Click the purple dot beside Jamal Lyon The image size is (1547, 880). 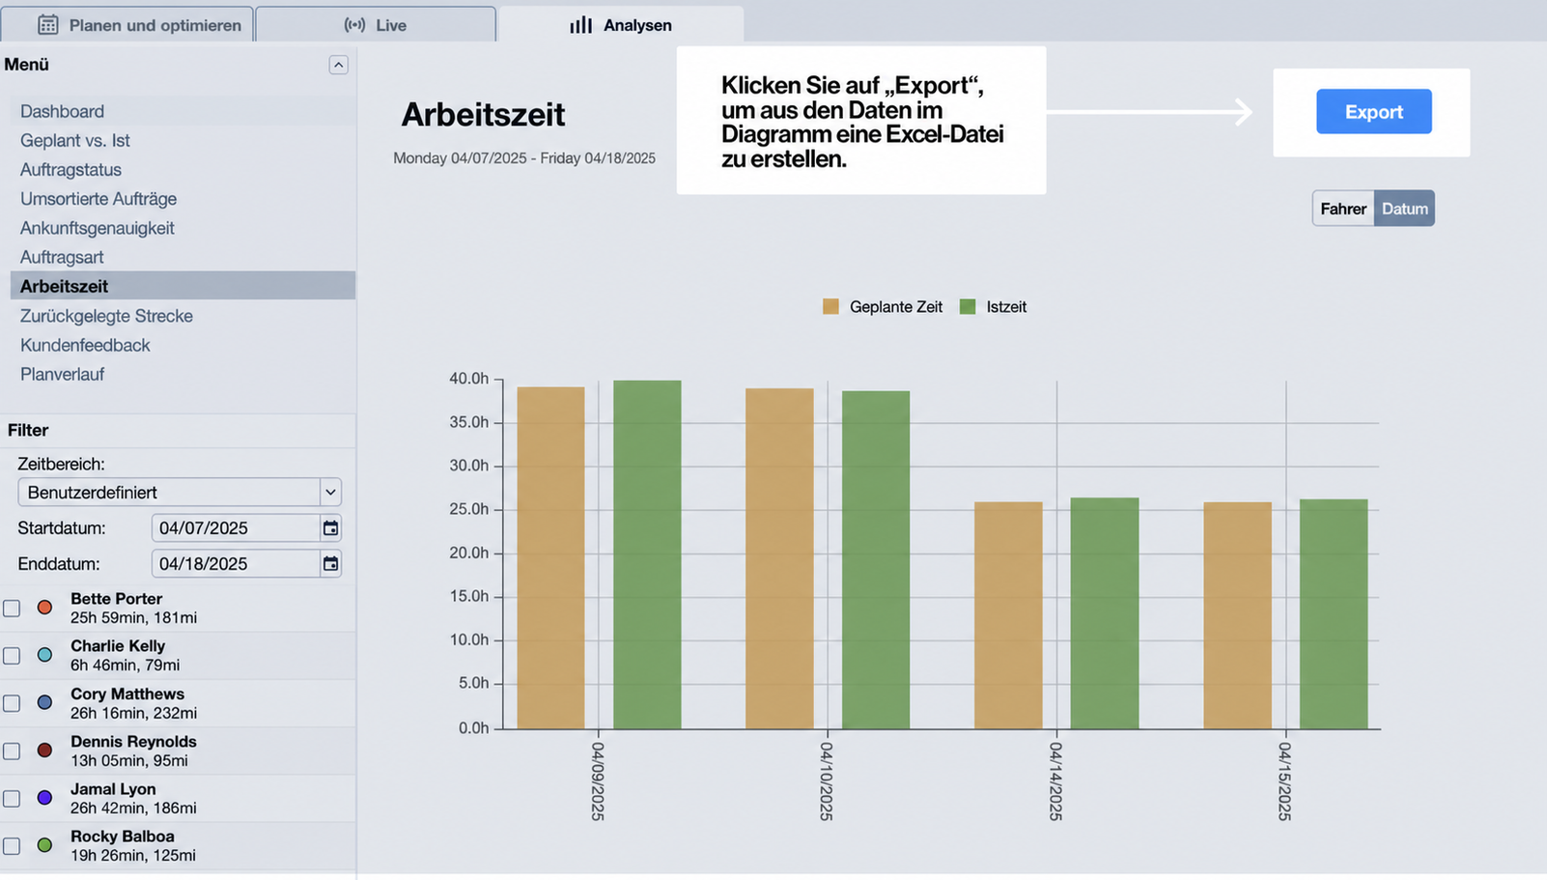coord(44,798)
